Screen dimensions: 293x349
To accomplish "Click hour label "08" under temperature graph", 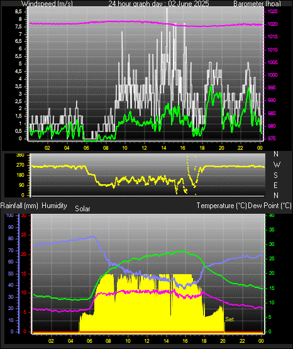I will pos(109,341).
